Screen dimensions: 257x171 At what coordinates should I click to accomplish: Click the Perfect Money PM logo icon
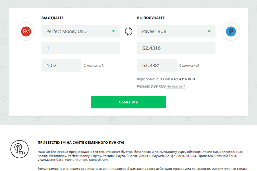point(26,32)
